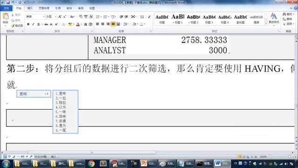
Task: Toggle Align Left
Action: tap(98, 24)
